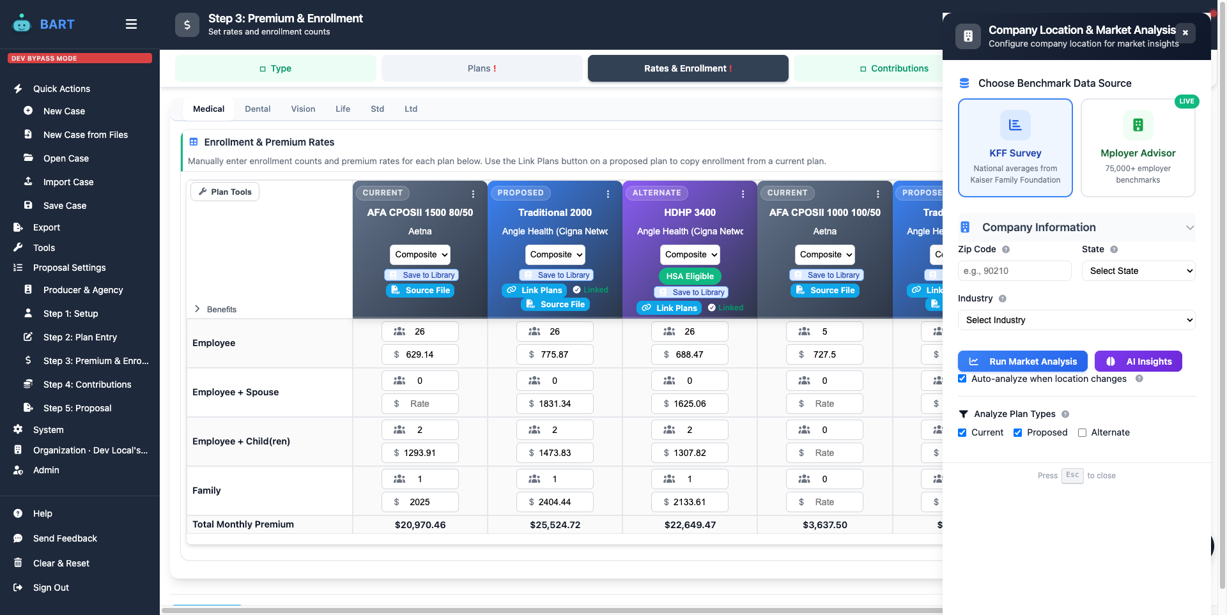Switch to the Dental tab

tap(258, 109)
